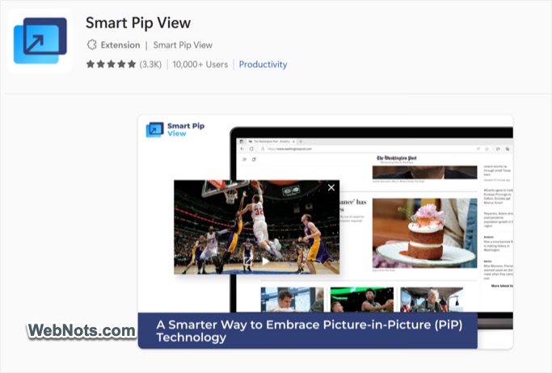Viewport: 552px width, 373px height.
Task: Click the Extension label text
Action: [x=120, y=45]
